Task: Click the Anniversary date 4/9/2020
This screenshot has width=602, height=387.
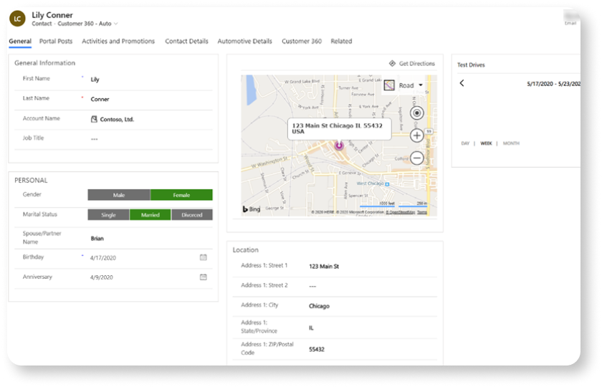Action: [x=101, y=277]
